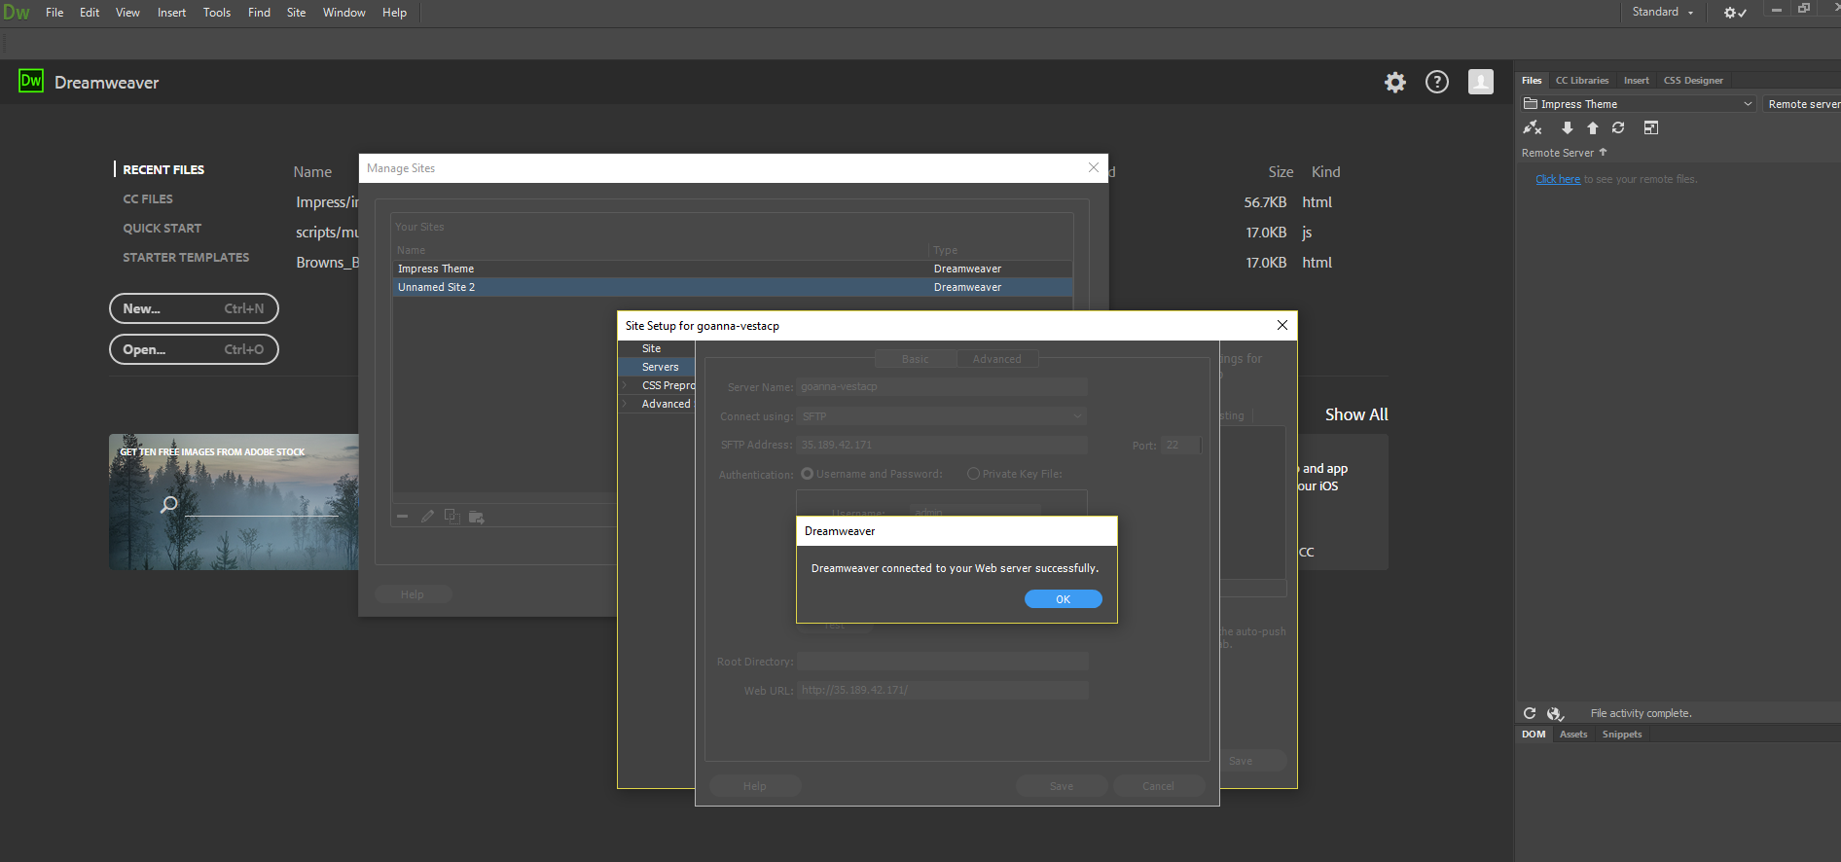
Task: Click the green Dw logo beside the Dreamweaver title
Action: click(31, 81)
